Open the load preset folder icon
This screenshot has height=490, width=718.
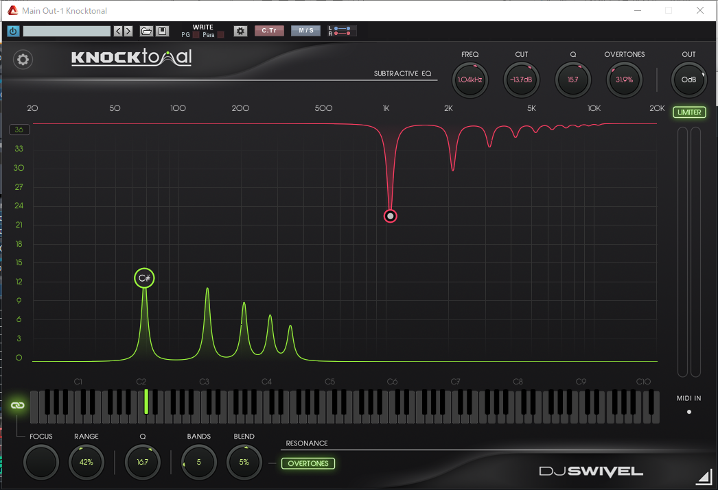[x=146, y=31]
